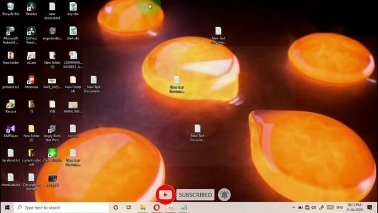
Task: Select the COMMUNI... MODELS document icon
Action: [x=73, y=60]
